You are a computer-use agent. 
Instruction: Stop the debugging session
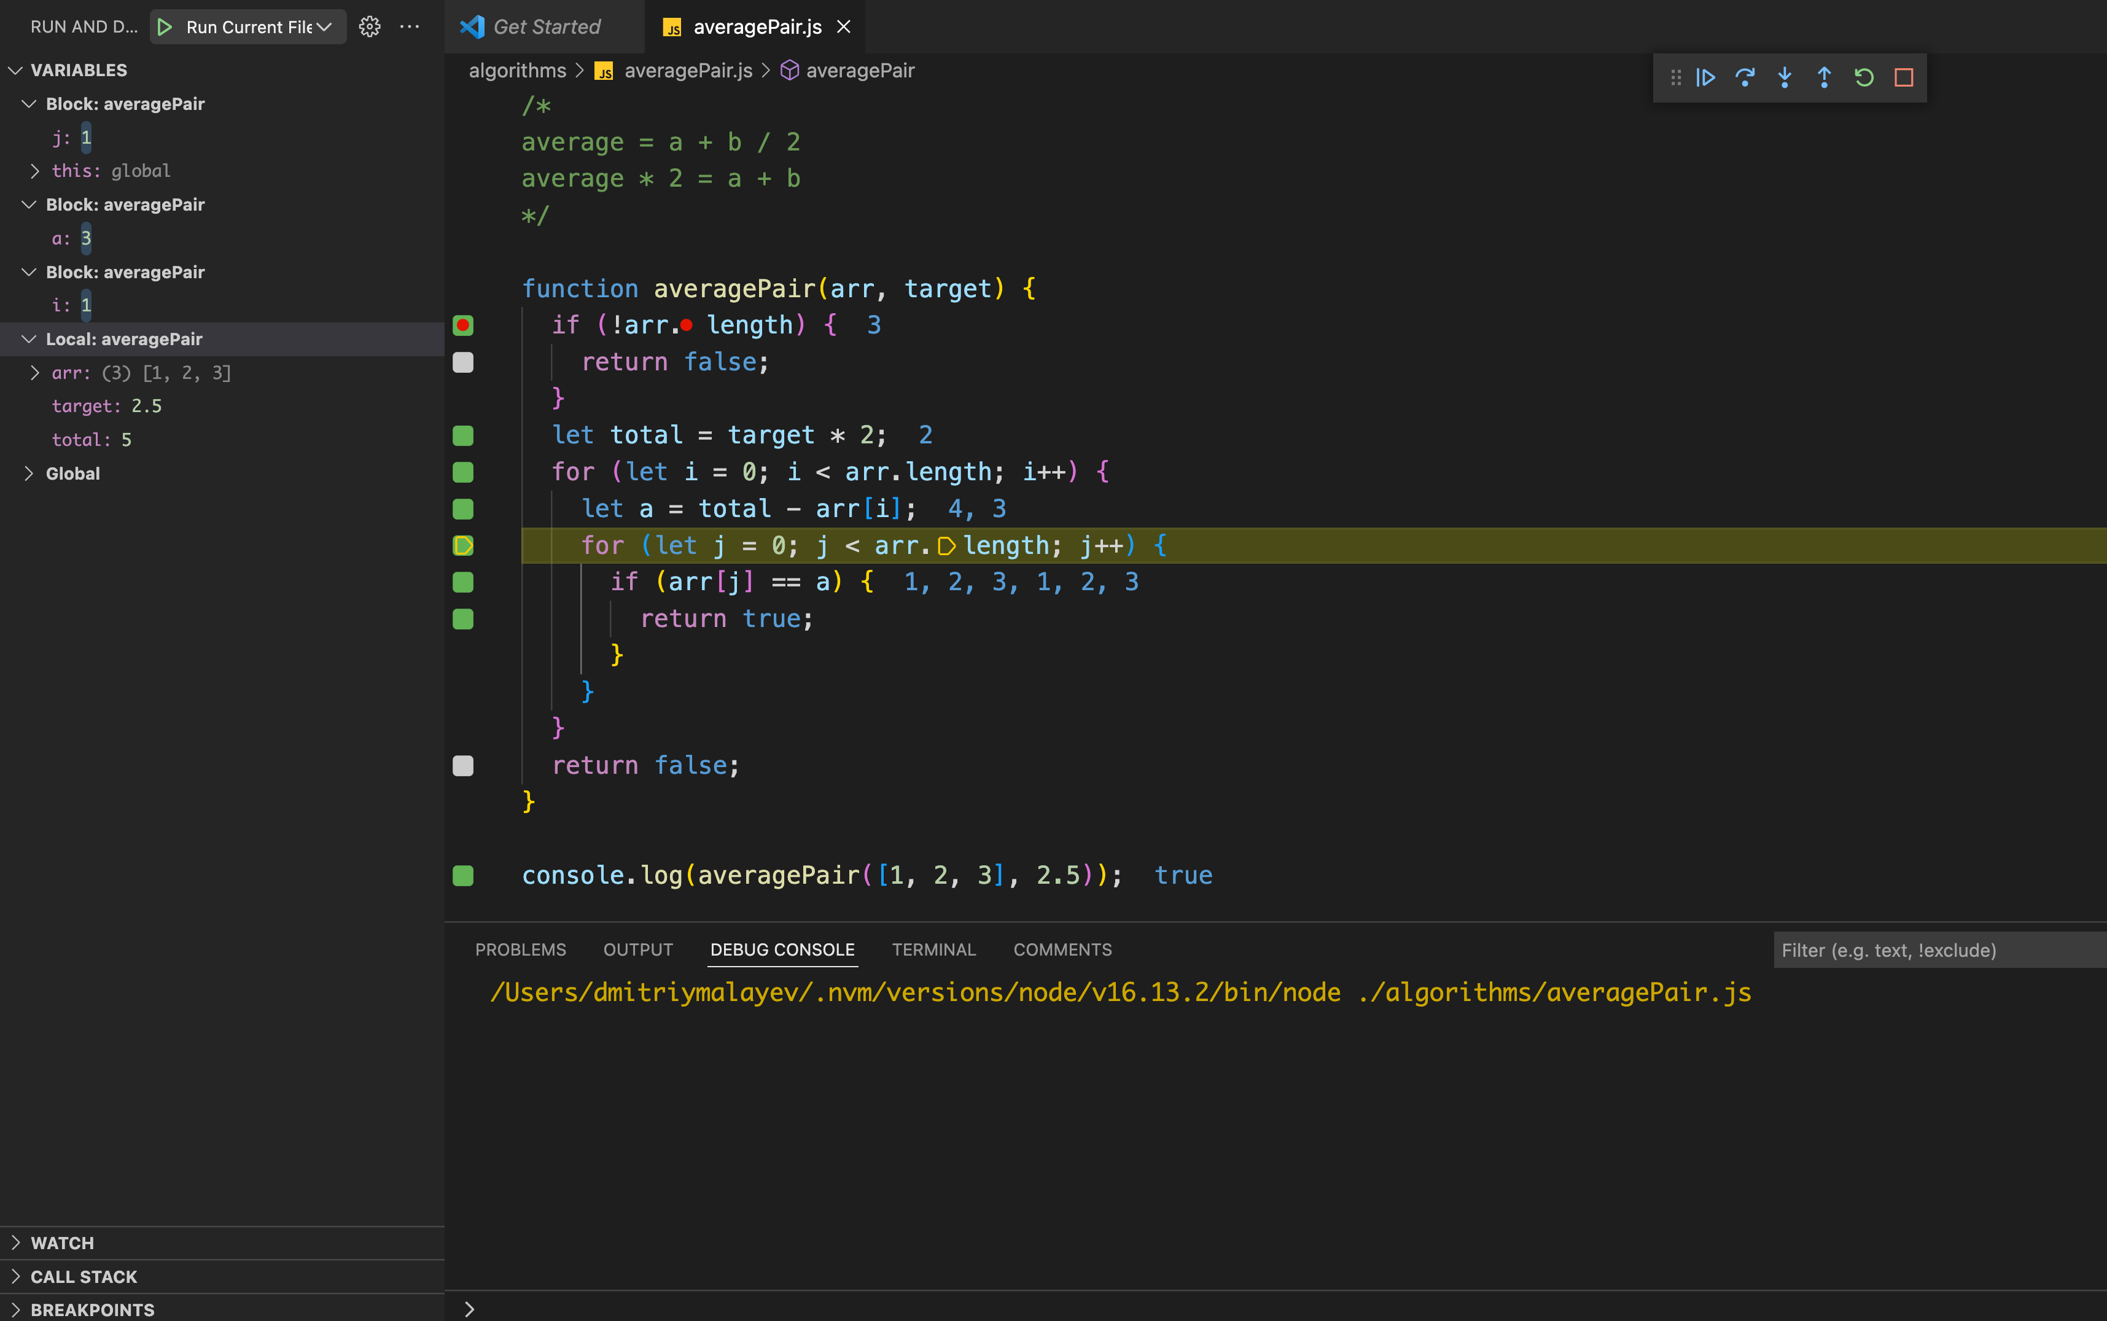(x=1904, y=78)
